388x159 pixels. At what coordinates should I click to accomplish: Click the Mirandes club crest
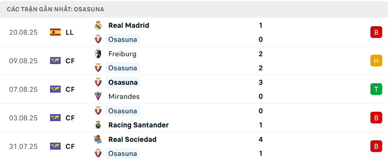[x=98, y=96]
